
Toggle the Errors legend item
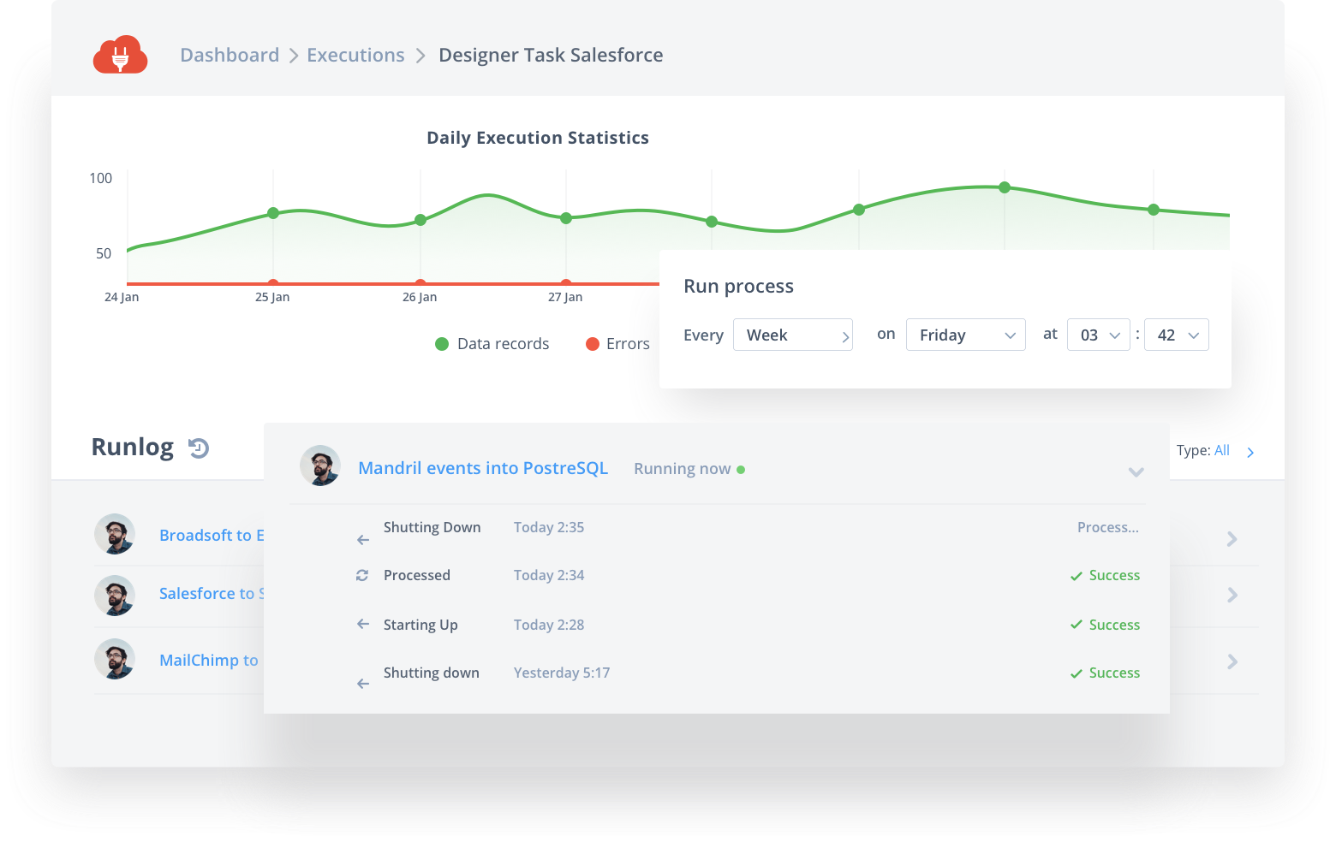[617, 344]
